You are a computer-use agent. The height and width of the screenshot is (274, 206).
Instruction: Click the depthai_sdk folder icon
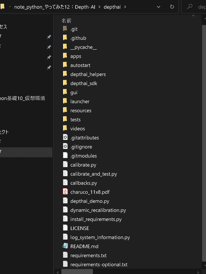pos(65,83)
